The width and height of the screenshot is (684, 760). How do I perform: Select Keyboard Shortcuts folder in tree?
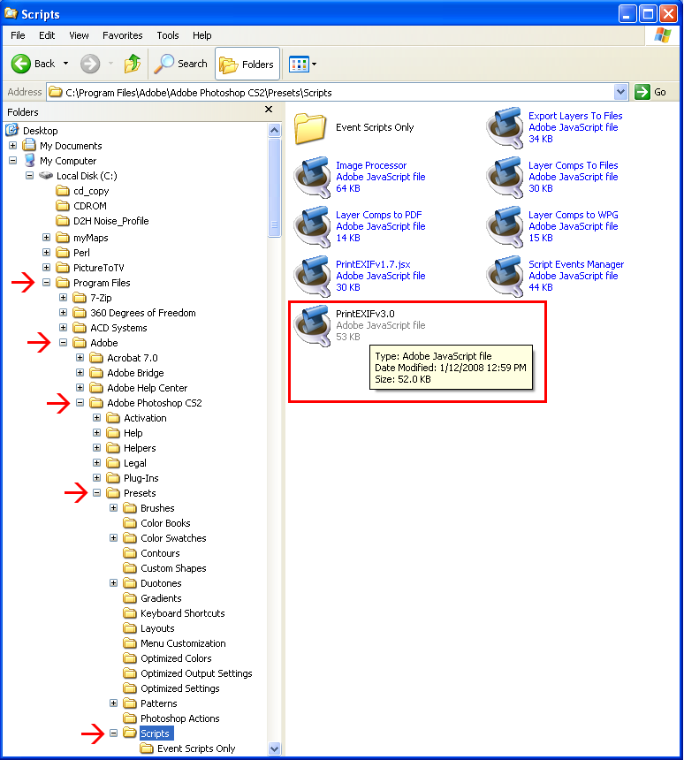[183, 613]
